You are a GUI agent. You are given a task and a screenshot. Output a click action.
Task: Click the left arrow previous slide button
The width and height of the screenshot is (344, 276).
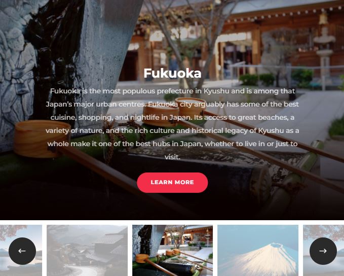(22, 251)
